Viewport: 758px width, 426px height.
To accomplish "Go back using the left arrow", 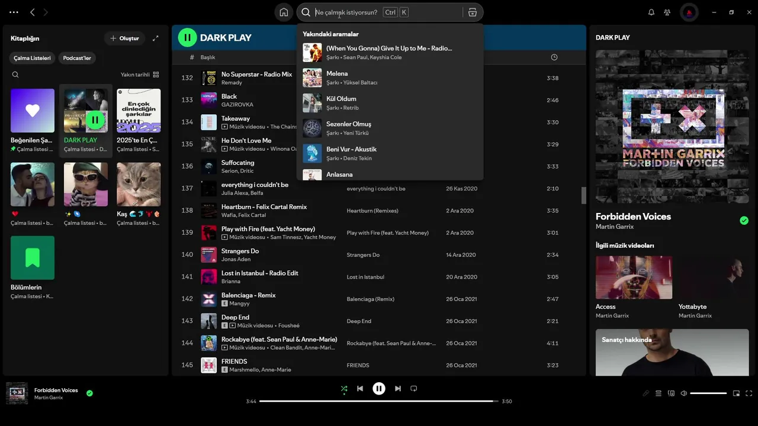I will pos(33,12).
